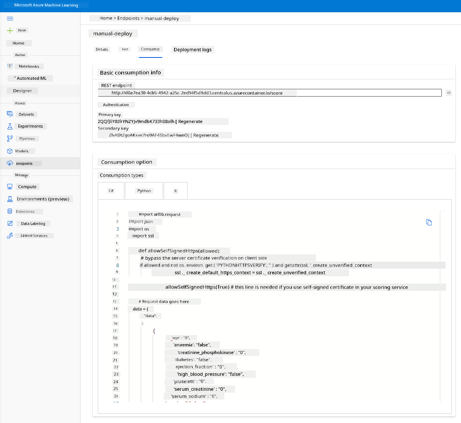Click the Notebooks icon in sidebar
Screen dimensions: 461x423
click(x=10, y=66)
